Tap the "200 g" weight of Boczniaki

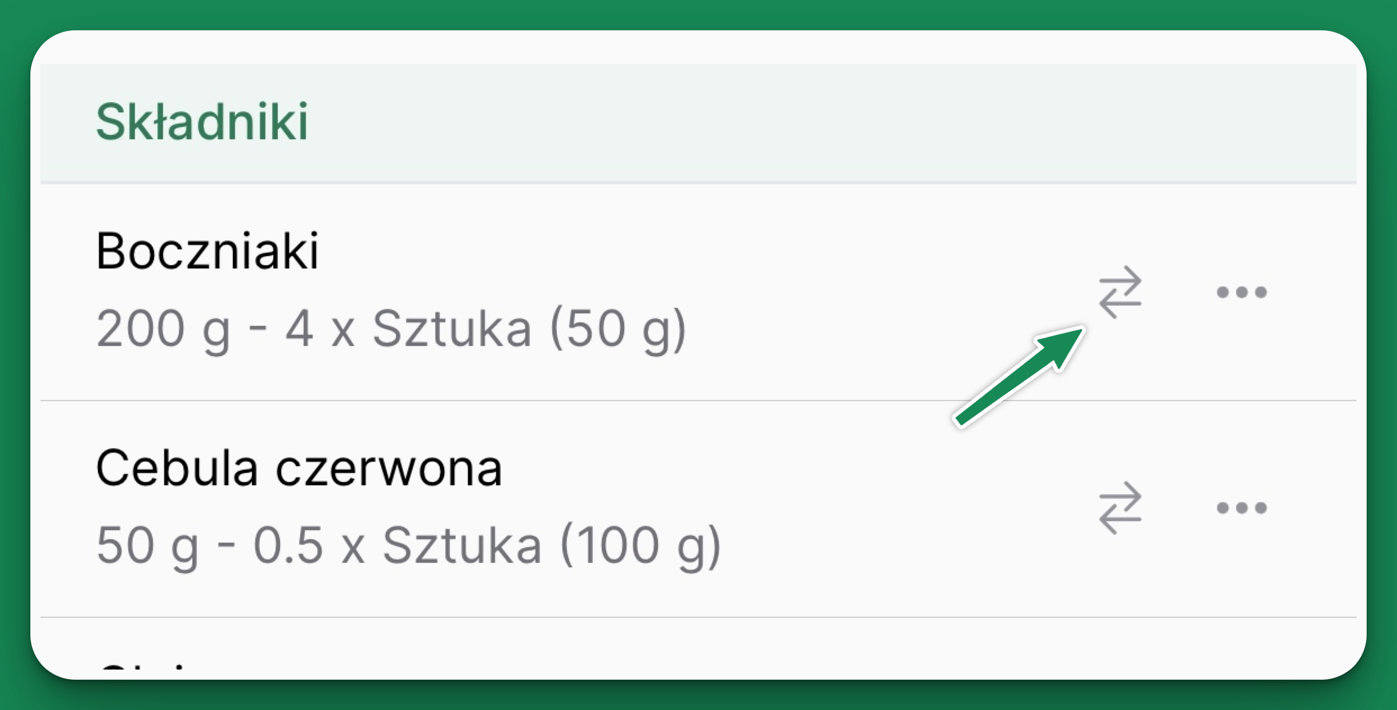click(x=163, y=330)
